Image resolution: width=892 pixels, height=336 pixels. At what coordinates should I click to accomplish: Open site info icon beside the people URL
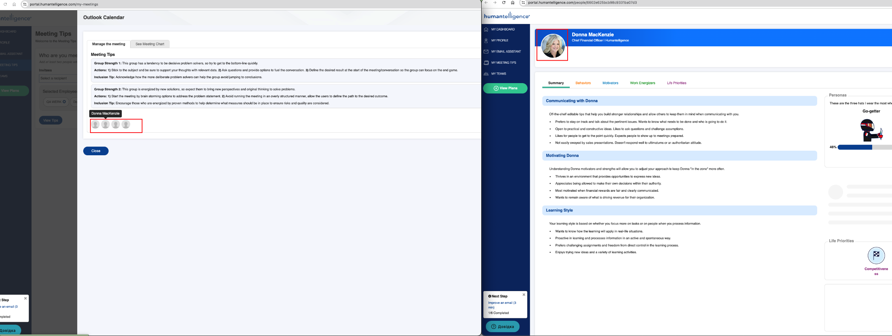click(523, 2)
